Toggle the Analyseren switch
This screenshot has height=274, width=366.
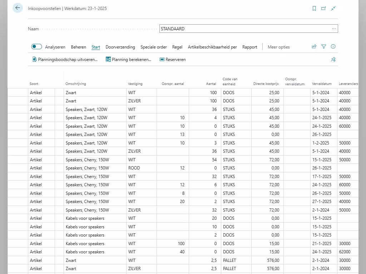[36, 47]
